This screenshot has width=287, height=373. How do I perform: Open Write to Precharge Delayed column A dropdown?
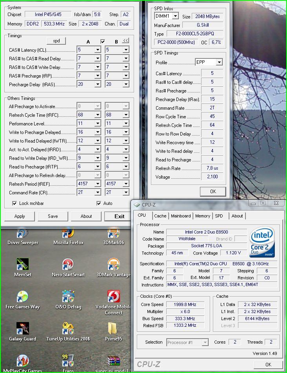98,132
